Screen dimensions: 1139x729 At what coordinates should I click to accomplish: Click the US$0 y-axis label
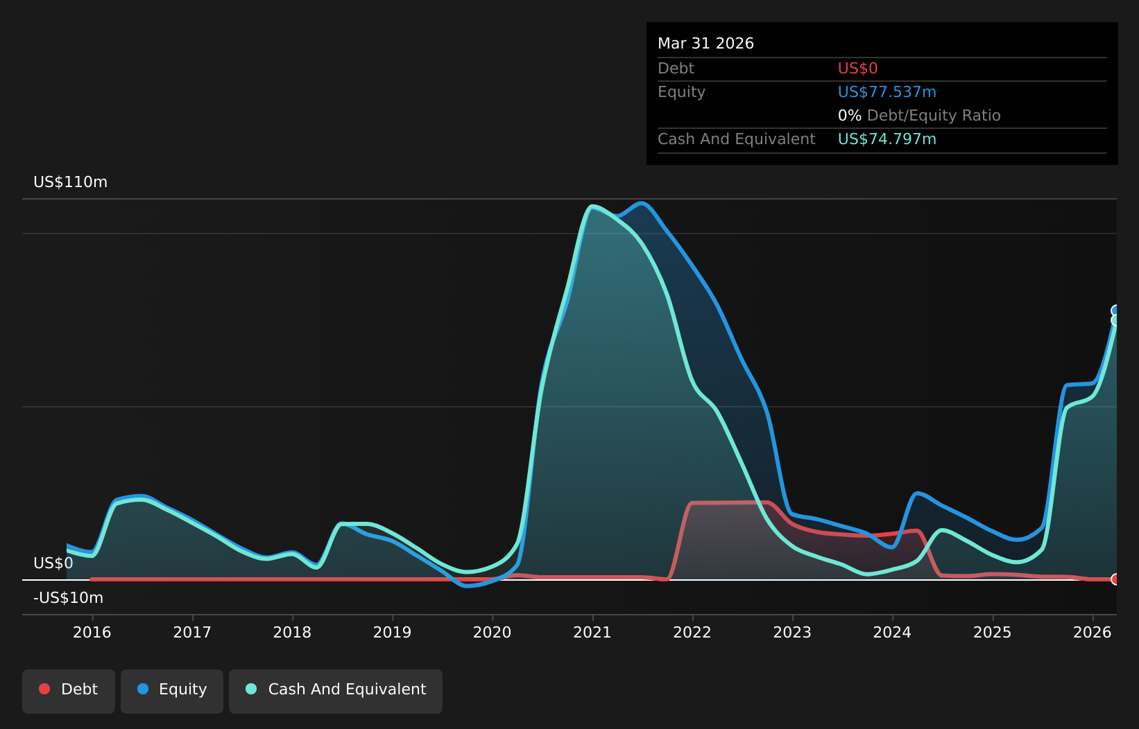[53, 563]
